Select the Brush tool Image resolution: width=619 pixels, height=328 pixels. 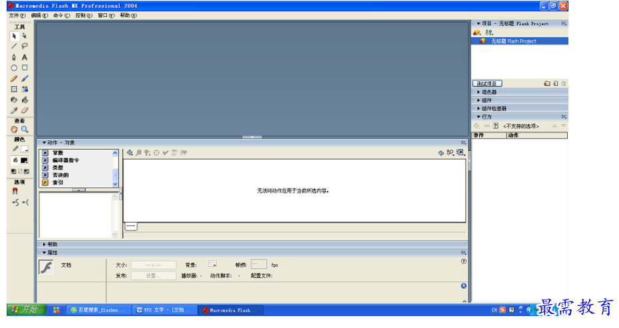point(25,79)
